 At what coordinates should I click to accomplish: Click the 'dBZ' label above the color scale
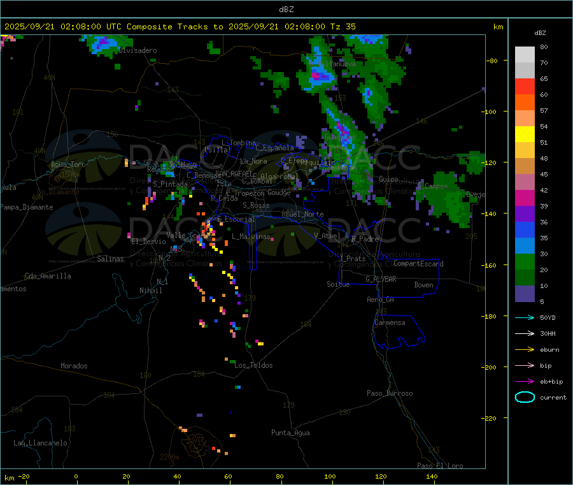click(x=540, y=33)
